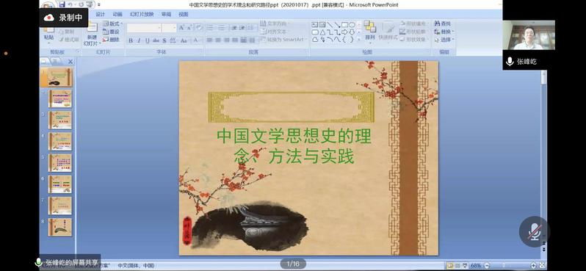This screenshot has width=586, height=271.
Task: Open the 版式 layout dropdown
Action: tap(112, 24)
